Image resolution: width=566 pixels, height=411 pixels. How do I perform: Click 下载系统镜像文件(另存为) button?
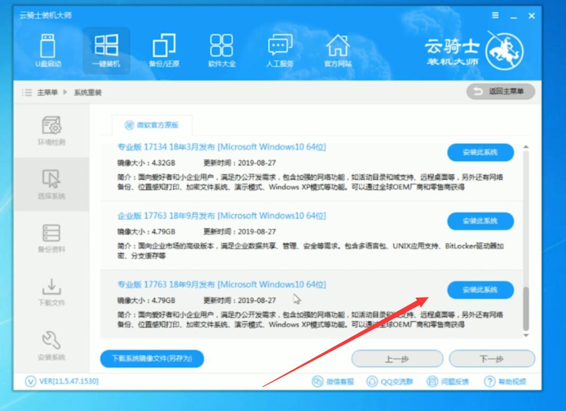(152, 359)
